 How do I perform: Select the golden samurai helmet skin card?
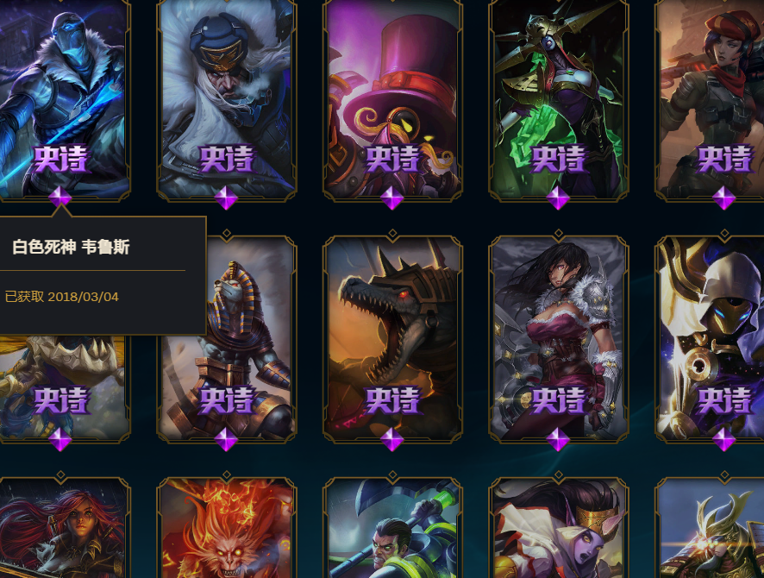click(710, 528)
